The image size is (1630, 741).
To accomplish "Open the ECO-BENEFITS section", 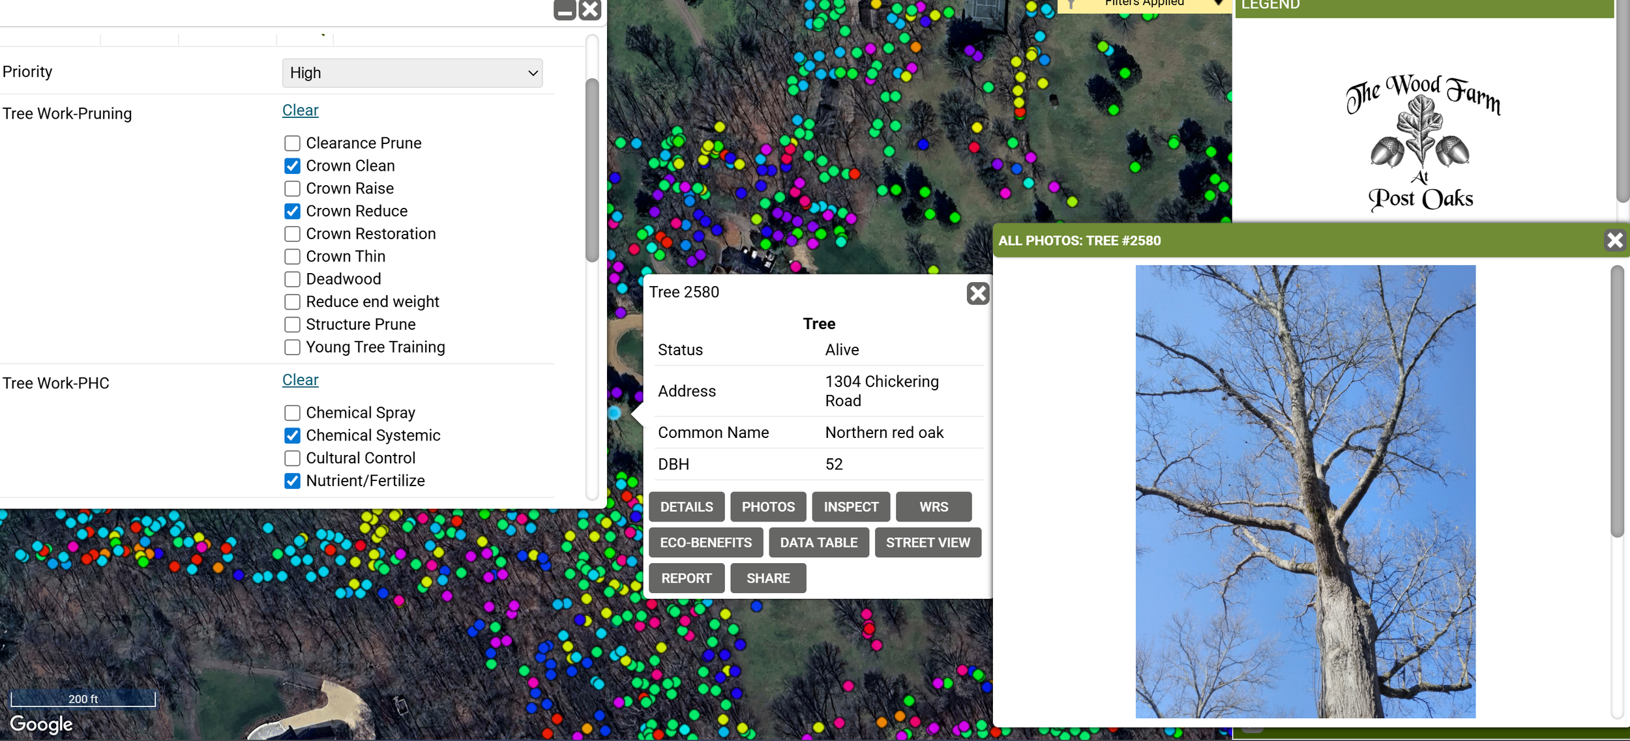I will click(x=705, y=543).
